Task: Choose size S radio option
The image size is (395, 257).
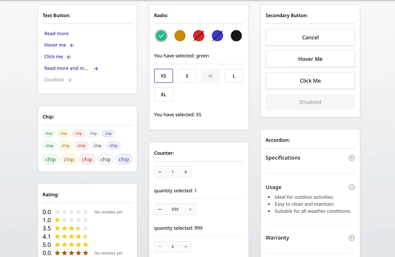Action: tap(187, 76)
